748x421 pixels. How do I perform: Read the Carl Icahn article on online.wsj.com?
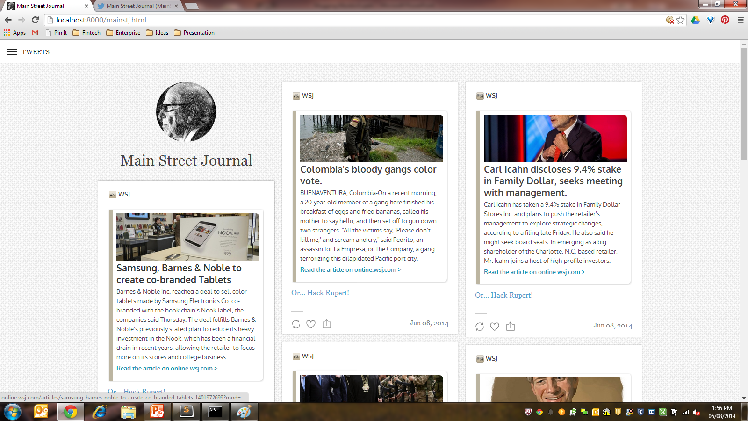point(534,272)
